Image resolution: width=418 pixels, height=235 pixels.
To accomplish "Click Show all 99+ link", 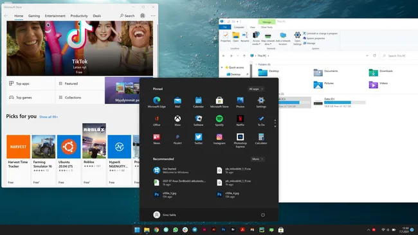I will (48, 117).
